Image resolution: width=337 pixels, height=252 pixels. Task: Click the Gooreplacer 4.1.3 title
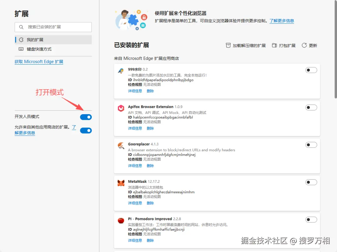click(143, 144)
